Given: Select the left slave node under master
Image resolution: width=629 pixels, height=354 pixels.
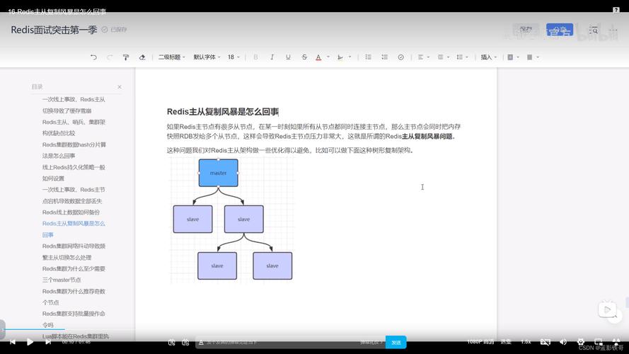Looking at the screenshot, I should click(192, 219).
